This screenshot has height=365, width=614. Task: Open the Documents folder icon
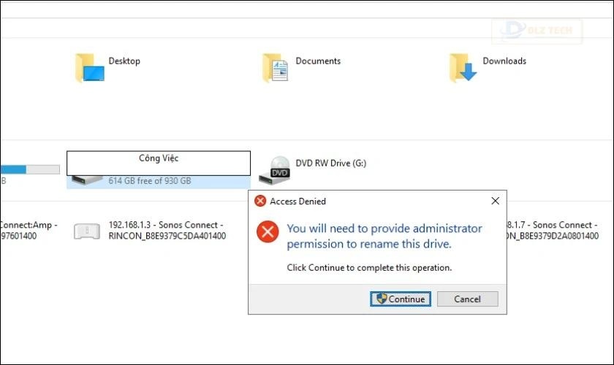pos(276,68)
